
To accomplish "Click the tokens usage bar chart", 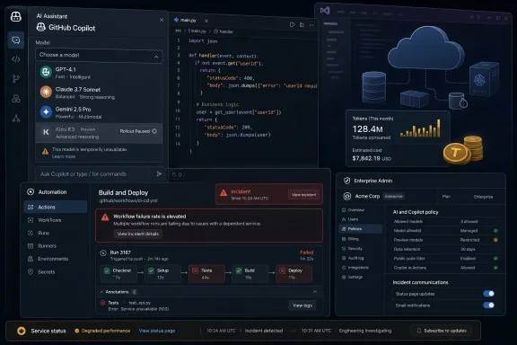I will coord(420,128).
